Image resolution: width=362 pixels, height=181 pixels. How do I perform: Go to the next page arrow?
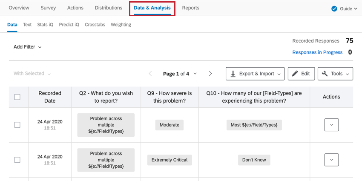pos(210,74)
